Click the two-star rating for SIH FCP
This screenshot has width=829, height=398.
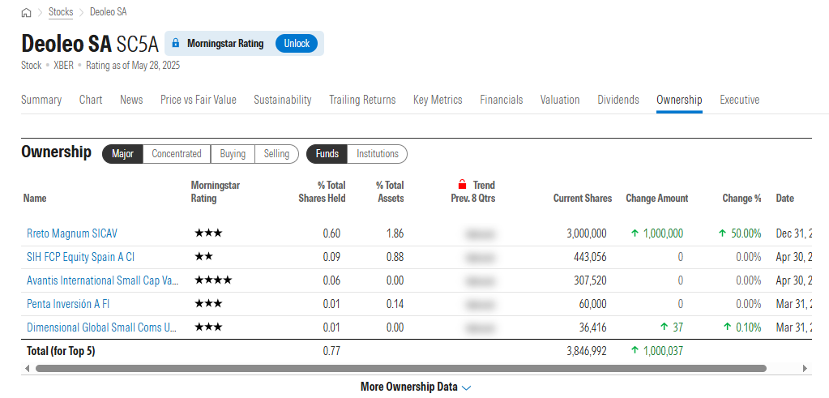pos(203,257)
